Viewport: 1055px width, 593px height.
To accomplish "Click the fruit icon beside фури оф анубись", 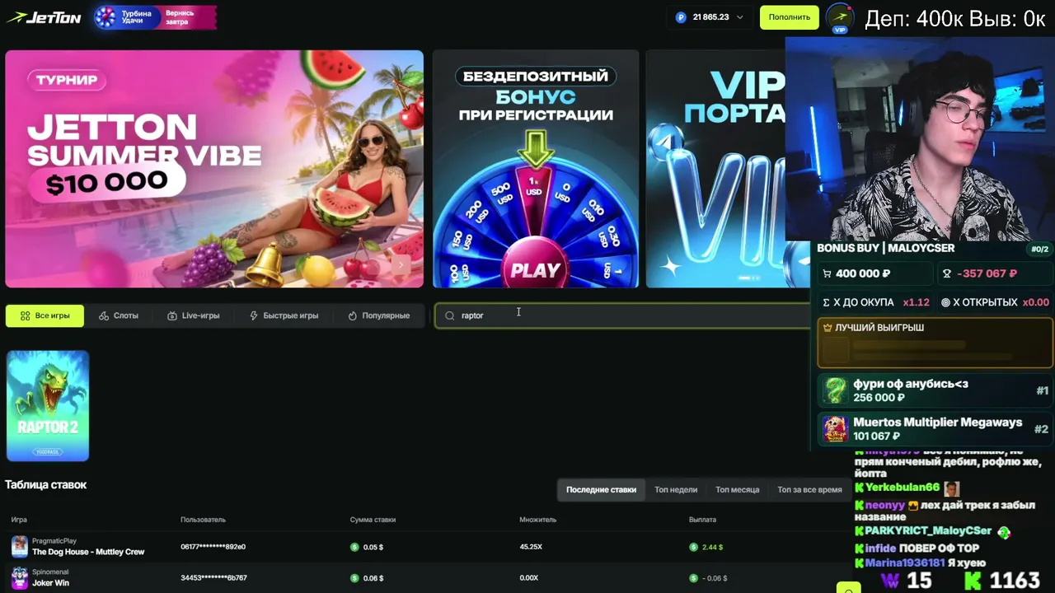I will 835,390.
